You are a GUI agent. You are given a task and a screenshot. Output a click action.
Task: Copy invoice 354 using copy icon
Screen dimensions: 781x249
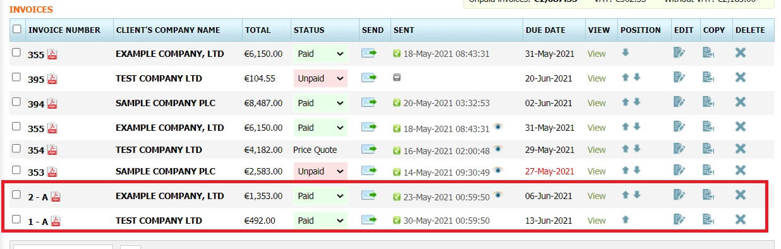pyautogui.click(x=708, y=149)
